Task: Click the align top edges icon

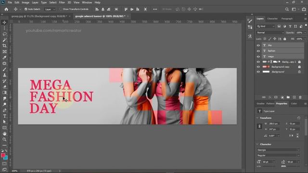Action: (x=126, y=9)
